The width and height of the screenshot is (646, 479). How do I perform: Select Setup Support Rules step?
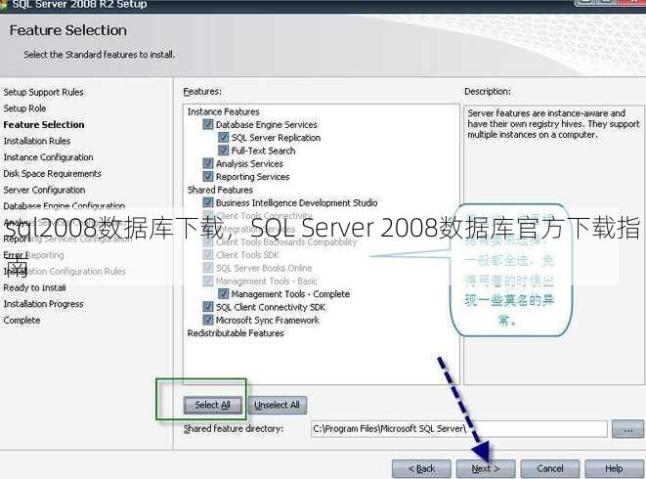(x=43, y=92)
